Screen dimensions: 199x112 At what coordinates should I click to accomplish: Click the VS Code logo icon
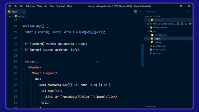(9, 6)
